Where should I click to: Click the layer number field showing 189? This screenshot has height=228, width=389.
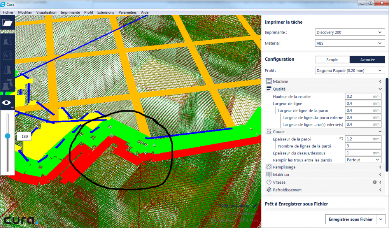24,136
